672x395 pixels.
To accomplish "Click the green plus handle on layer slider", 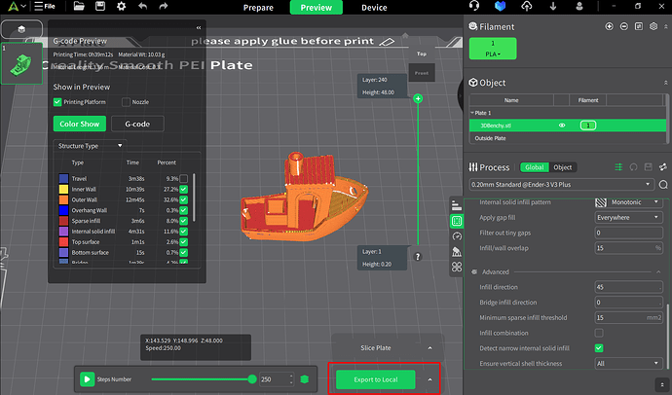I will click(x=418, y=98).
